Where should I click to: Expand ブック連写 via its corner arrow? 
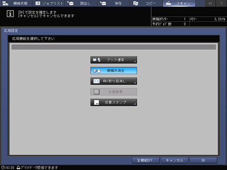pyautogui.click(x=135, y=62)
